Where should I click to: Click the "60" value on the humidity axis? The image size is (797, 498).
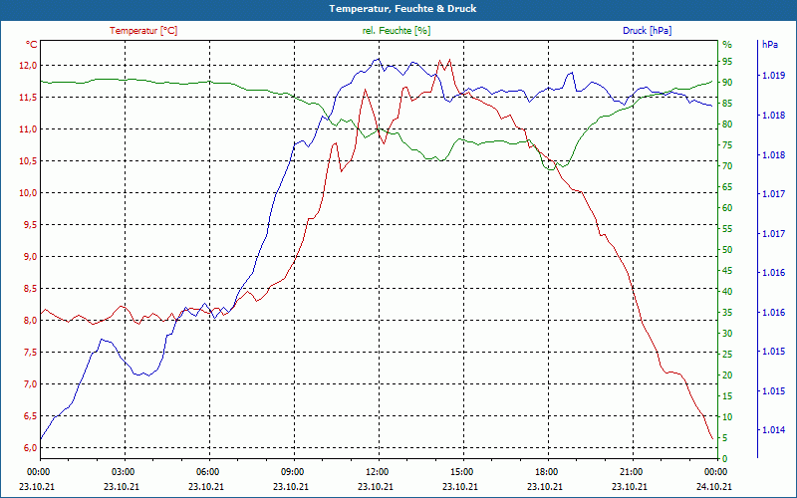click(x=727, y=208)
